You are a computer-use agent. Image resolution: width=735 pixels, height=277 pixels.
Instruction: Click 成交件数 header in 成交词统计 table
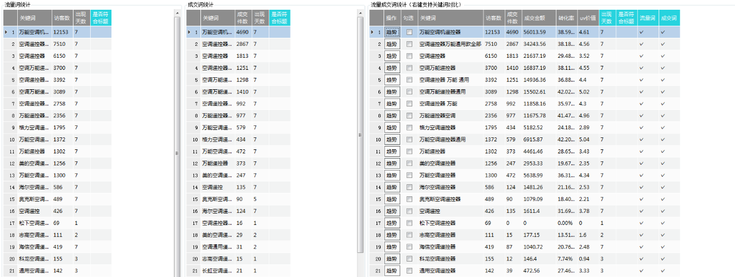[243, 18]
